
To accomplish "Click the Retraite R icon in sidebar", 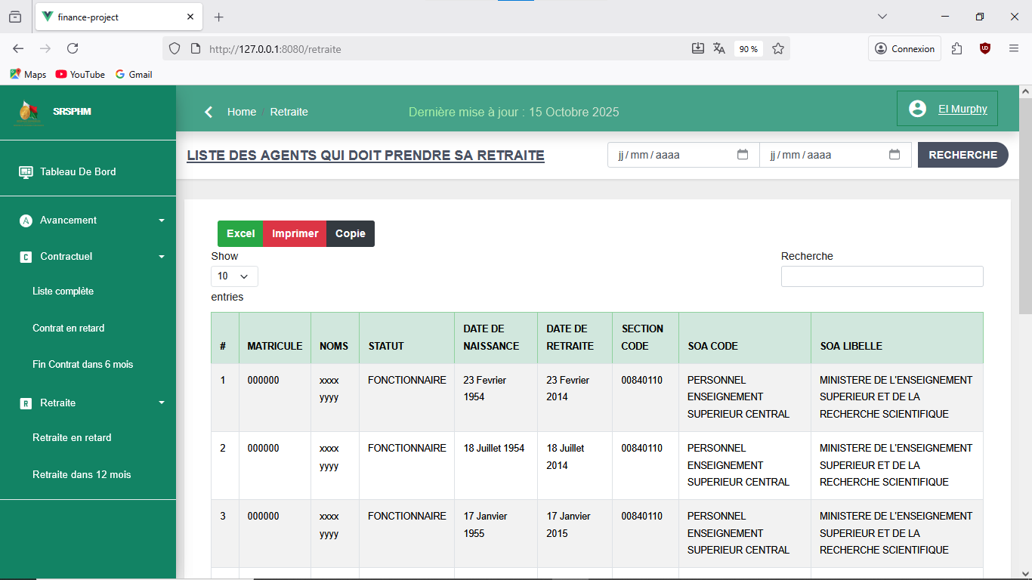I will 26,403.
